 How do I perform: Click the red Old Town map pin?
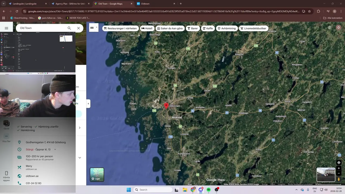(x=166, y=106)
